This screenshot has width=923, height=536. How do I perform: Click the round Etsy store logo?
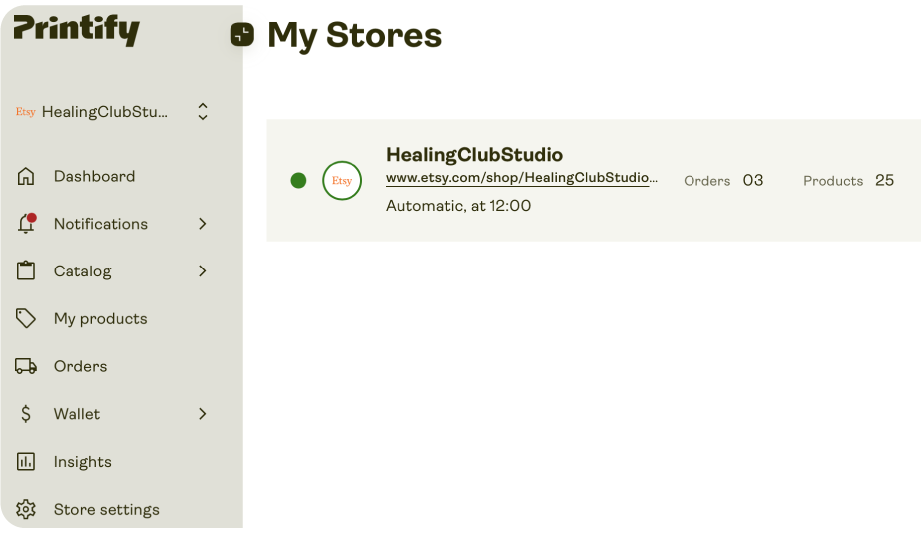(x=342, y=181)
